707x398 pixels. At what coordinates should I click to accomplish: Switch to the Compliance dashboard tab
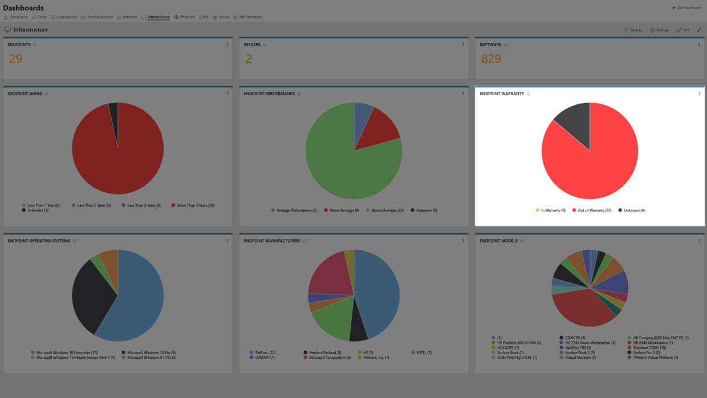pyautogui.click(x=15, y=17)
